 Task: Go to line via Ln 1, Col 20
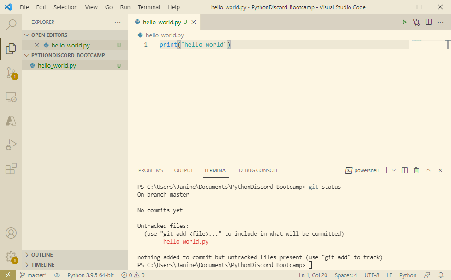click(x=313, y=275)
